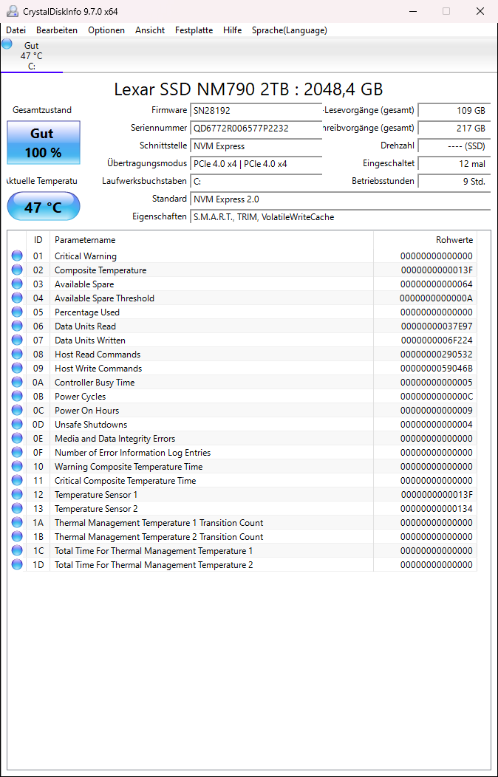
Task: Click the status orb for Composite Temperature
Action: 17,270
